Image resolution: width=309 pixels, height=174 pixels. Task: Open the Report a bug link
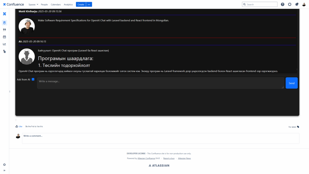click(x=169, y=158)
